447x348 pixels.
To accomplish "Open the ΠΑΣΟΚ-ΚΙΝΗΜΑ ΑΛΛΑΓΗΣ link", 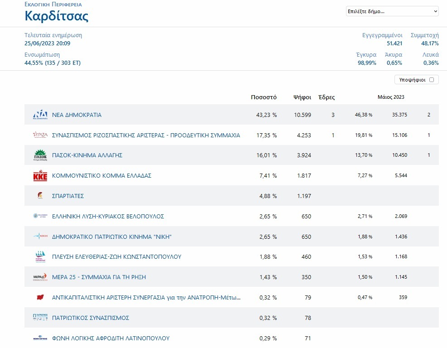I will (87, 155).
